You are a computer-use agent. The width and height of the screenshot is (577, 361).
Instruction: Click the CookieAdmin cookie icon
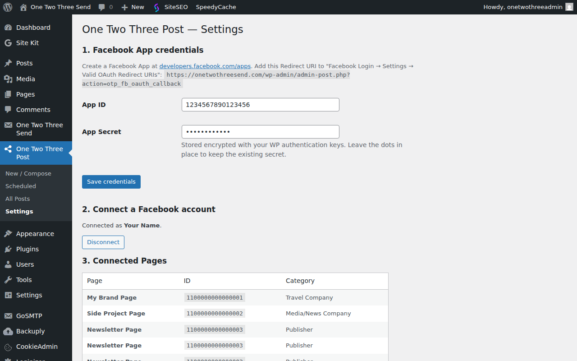[x=8, y=347]
